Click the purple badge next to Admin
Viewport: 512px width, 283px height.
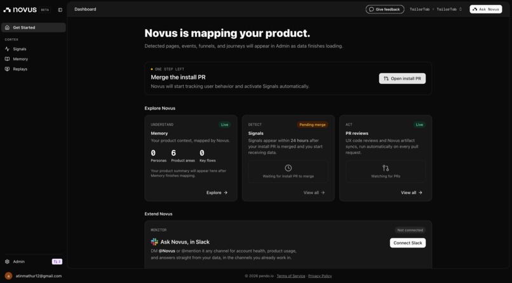(x=57, y=261)
